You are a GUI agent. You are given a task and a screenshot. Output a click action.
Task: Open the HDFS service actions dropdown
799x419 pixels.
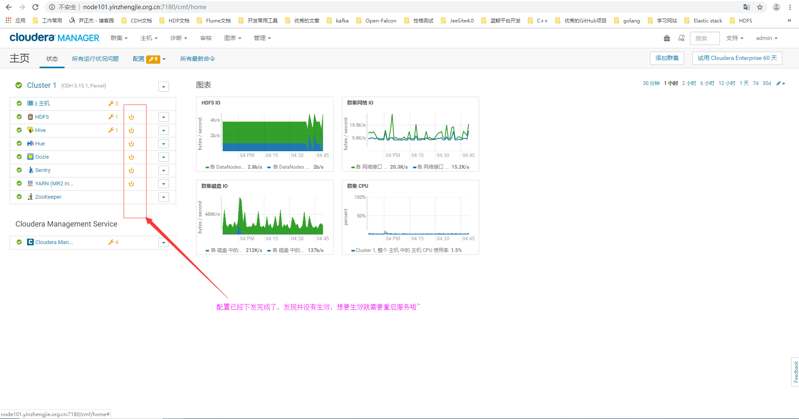164,117
